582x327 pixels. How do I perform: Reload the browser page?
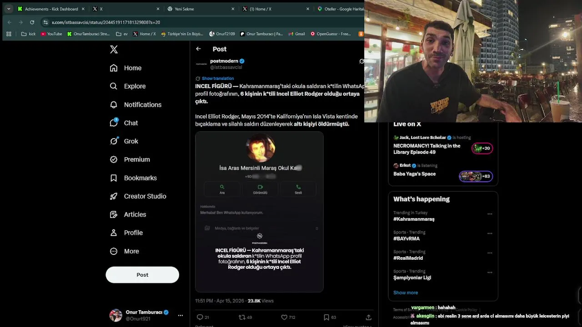coord(32,22)
